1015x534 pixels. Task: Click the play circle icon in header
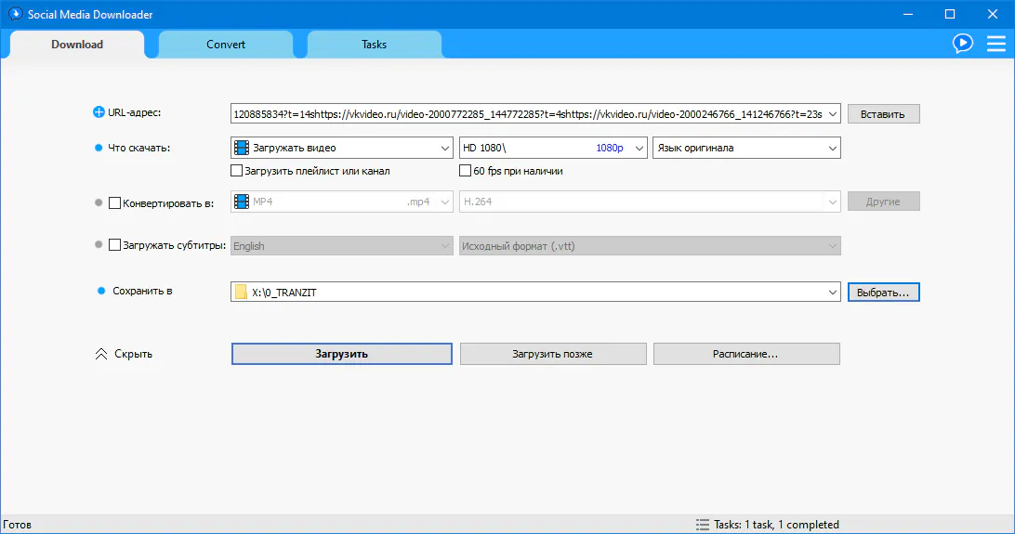pyautogui.click(x=962, y=44)
